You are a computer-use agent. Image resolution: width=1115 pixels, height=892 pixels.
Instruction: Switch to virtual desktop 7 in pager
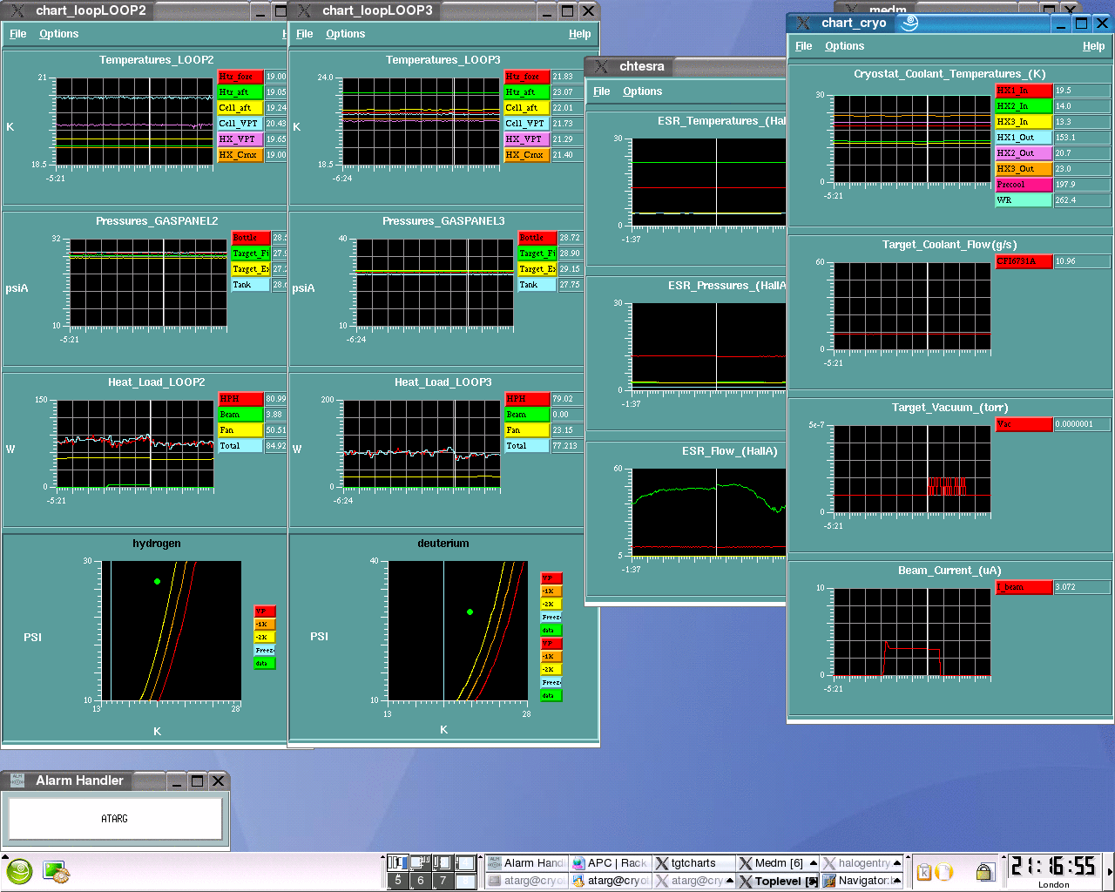443,881
